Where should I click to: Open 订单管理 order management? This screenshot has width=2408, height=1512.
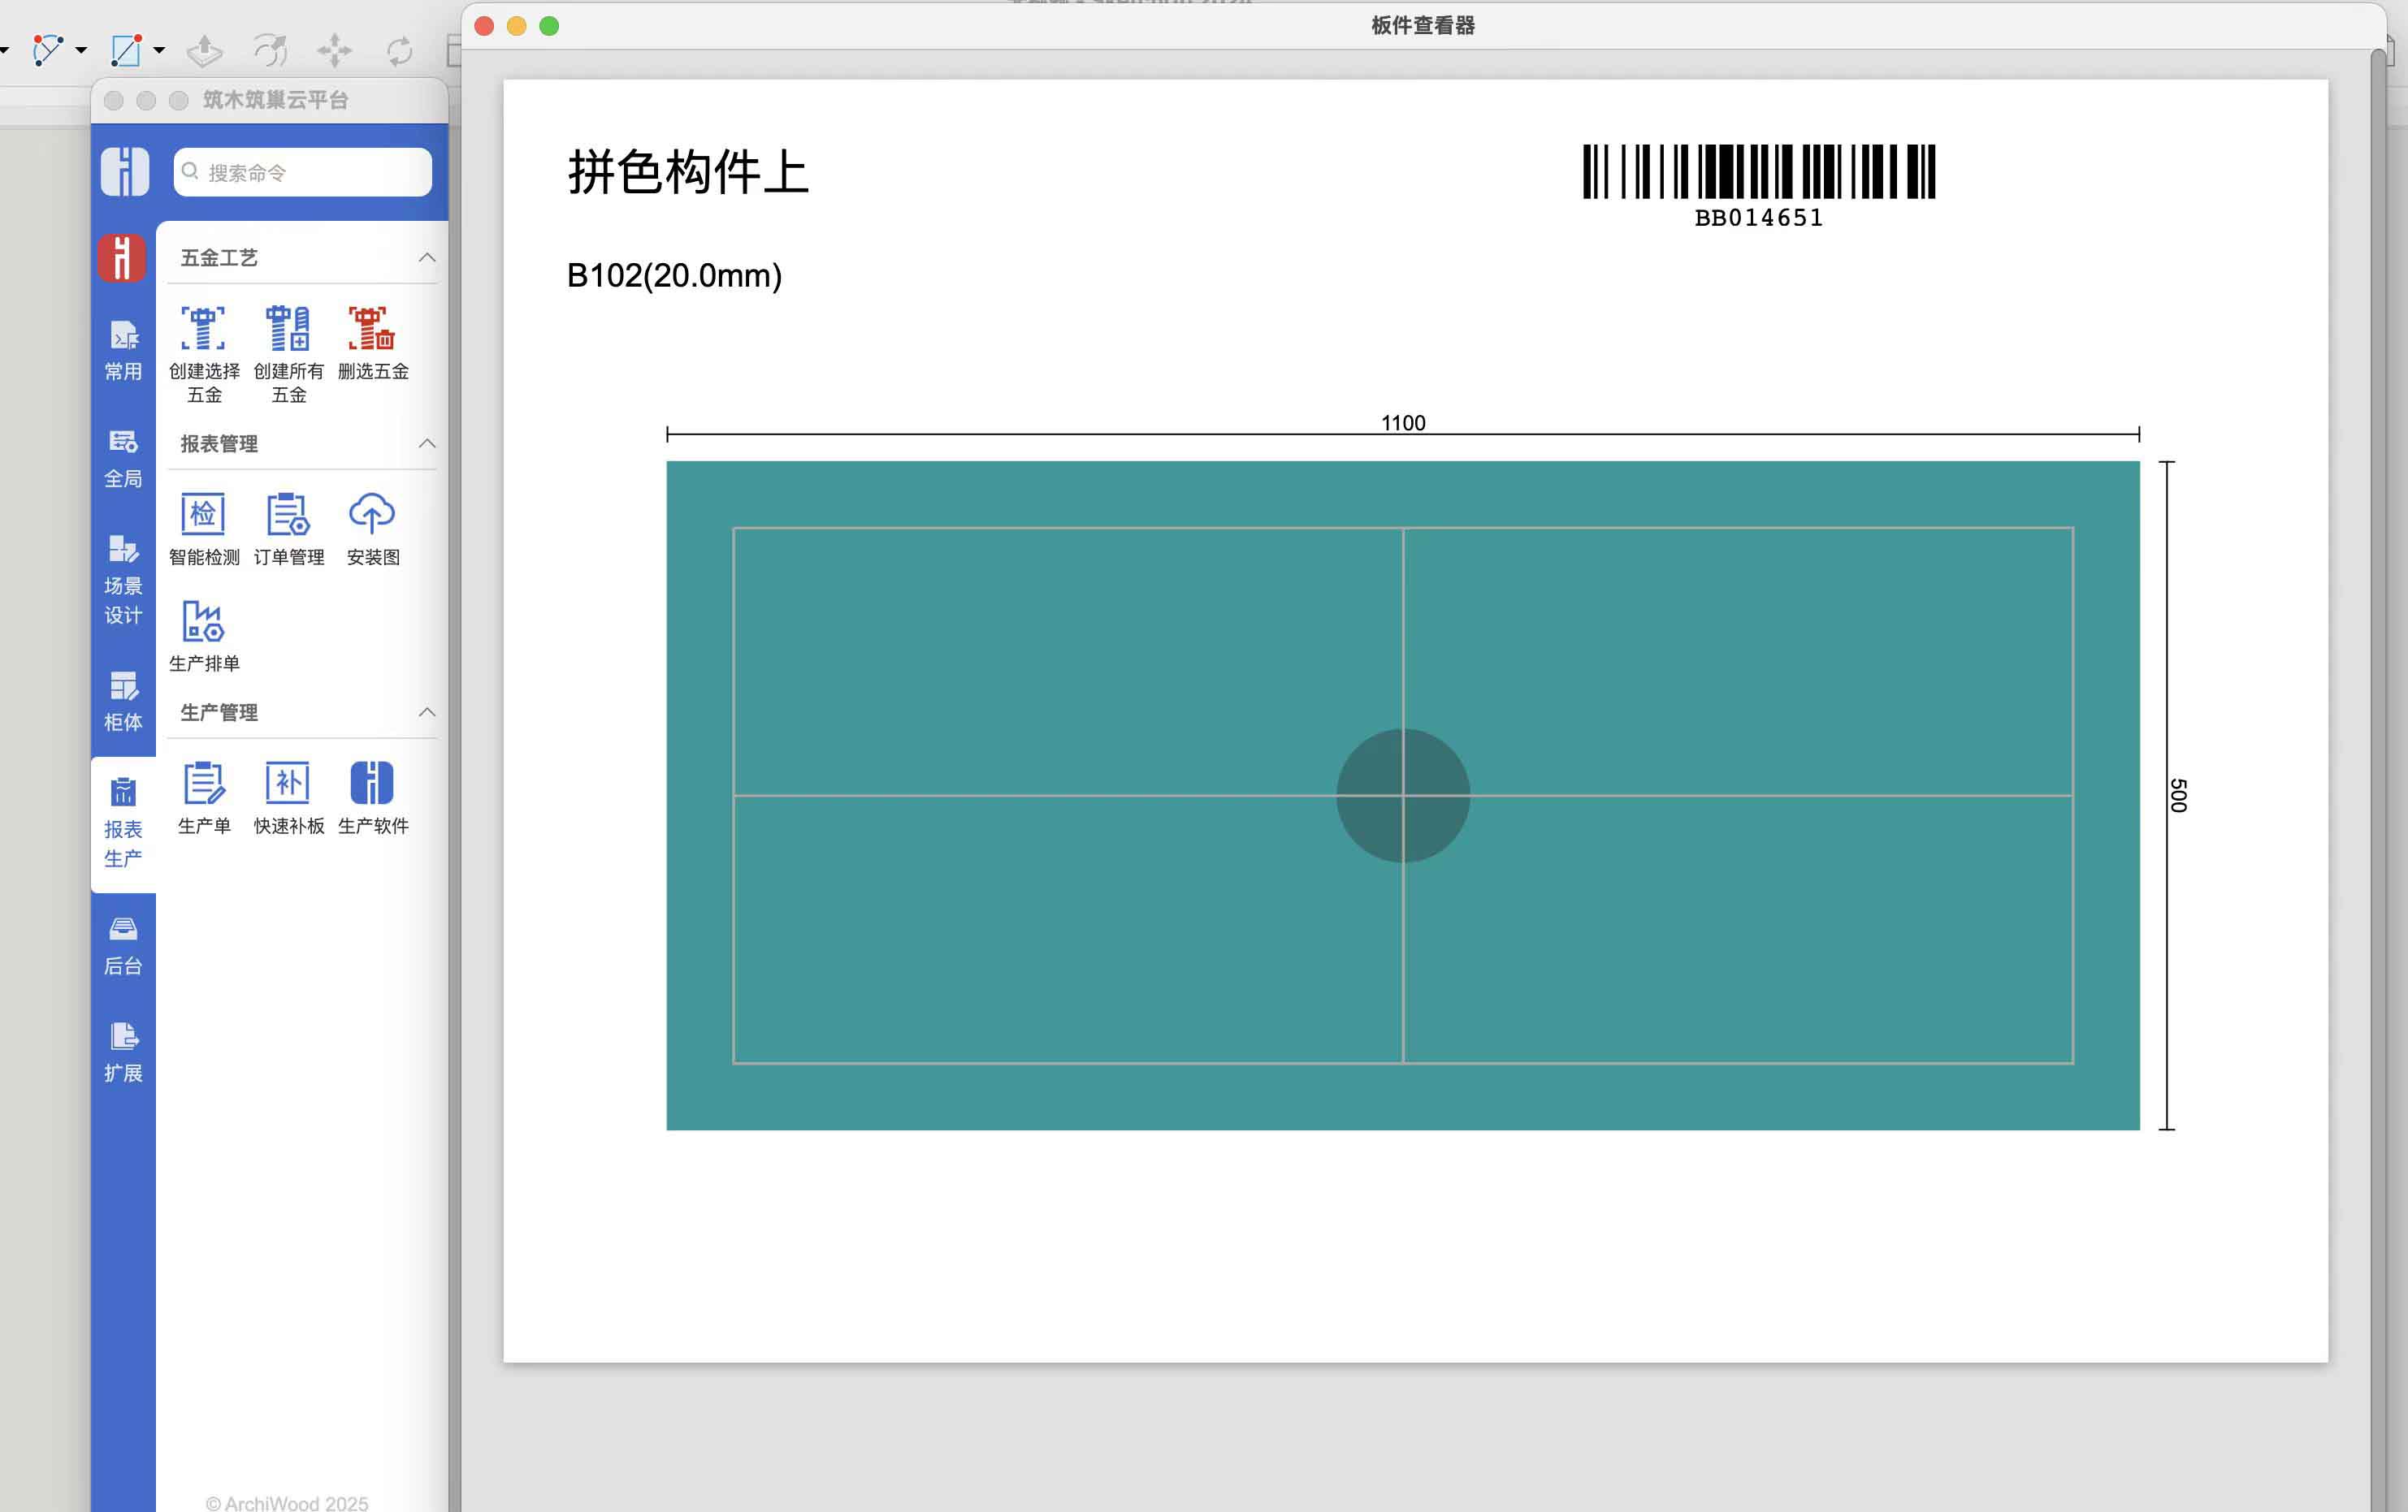tap(288, 516)
